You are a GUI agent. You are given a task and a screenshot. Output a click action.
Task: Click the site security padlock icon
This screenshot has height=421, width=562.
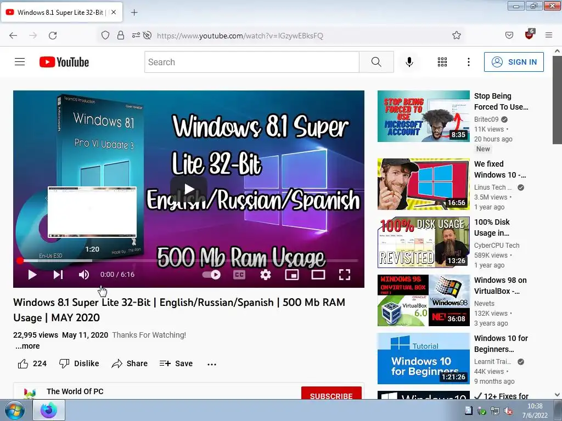pyautogui.click(x=121, y=36)
